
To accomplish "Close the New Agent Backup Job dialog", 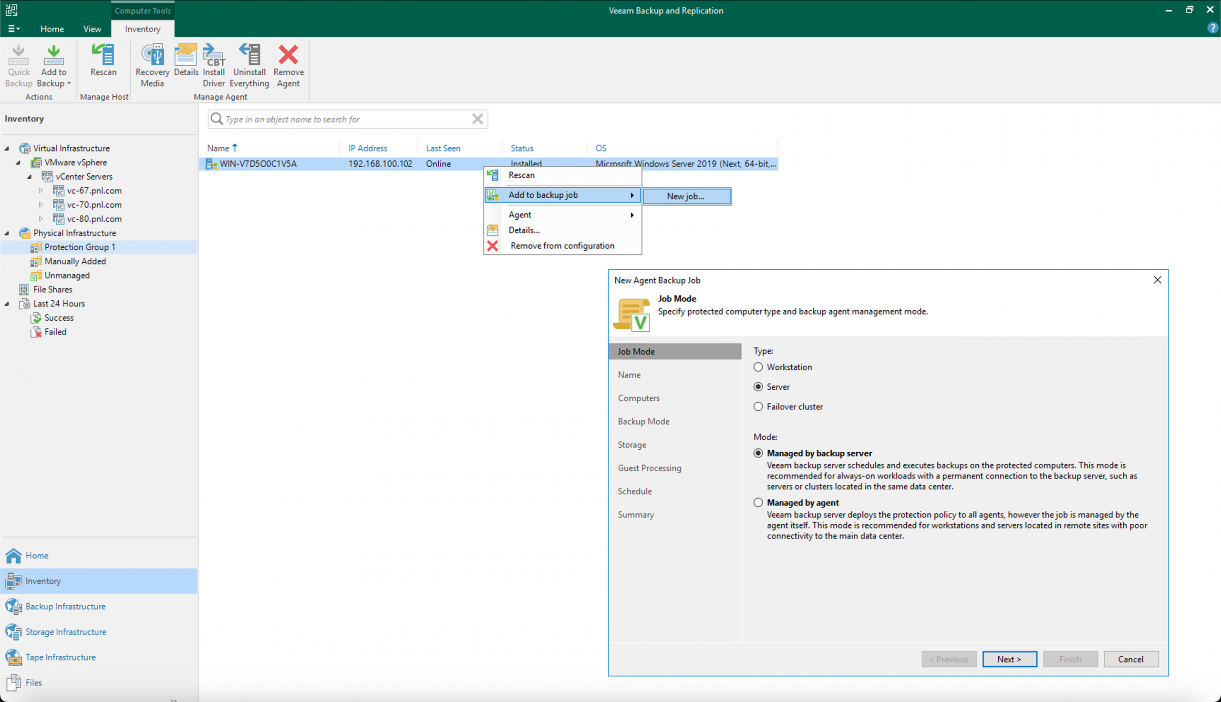I will [1157, 280].
